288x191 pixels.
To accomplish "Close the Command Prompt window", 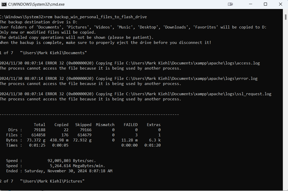I will click(x=280, y=4).
